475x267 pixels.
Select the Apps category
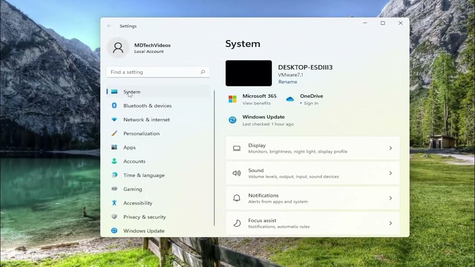[158, 147]
